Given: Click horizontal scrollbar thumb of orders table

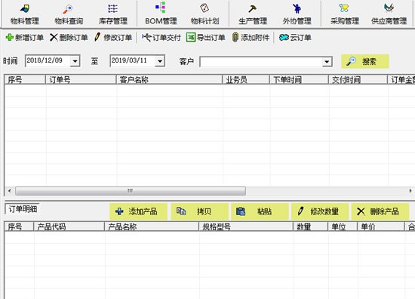Looking at the screenshot, I should click(131, 191).
